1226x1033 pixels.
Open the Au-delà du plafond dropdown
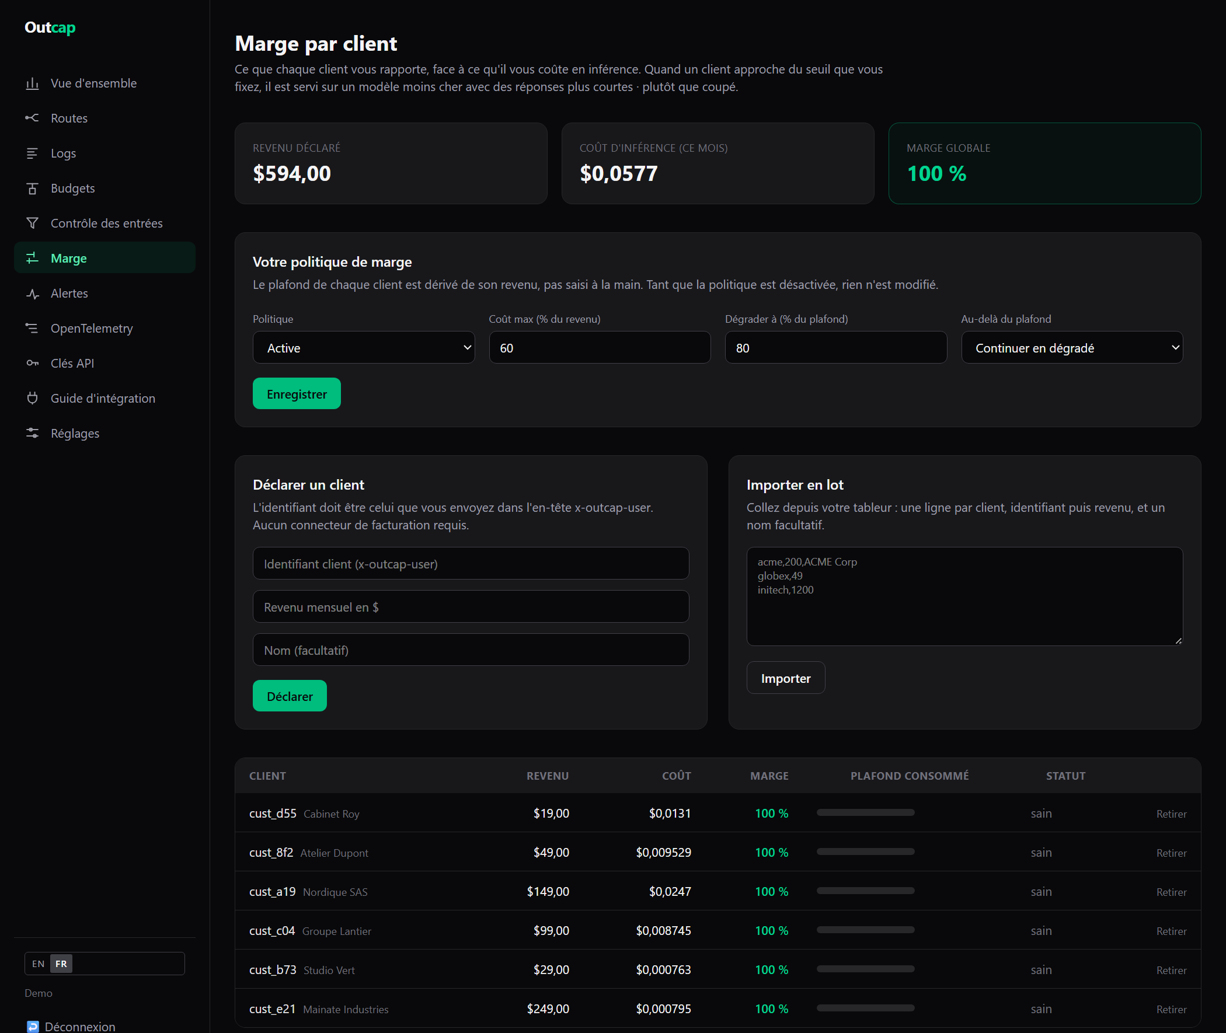click(1071, 348)
